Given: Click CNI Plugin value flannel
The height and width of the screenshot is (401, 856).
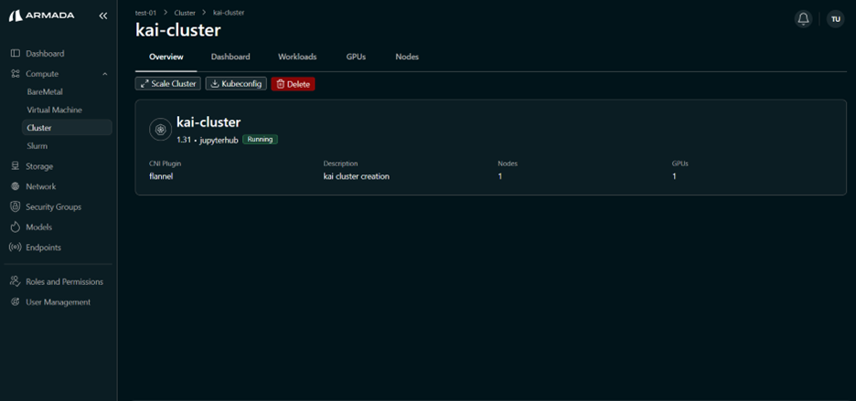Looking at the screenshot, I should click(x=161, y=176).
